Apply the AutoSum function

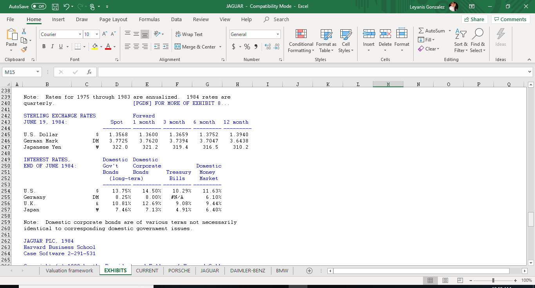coord(433,31)
